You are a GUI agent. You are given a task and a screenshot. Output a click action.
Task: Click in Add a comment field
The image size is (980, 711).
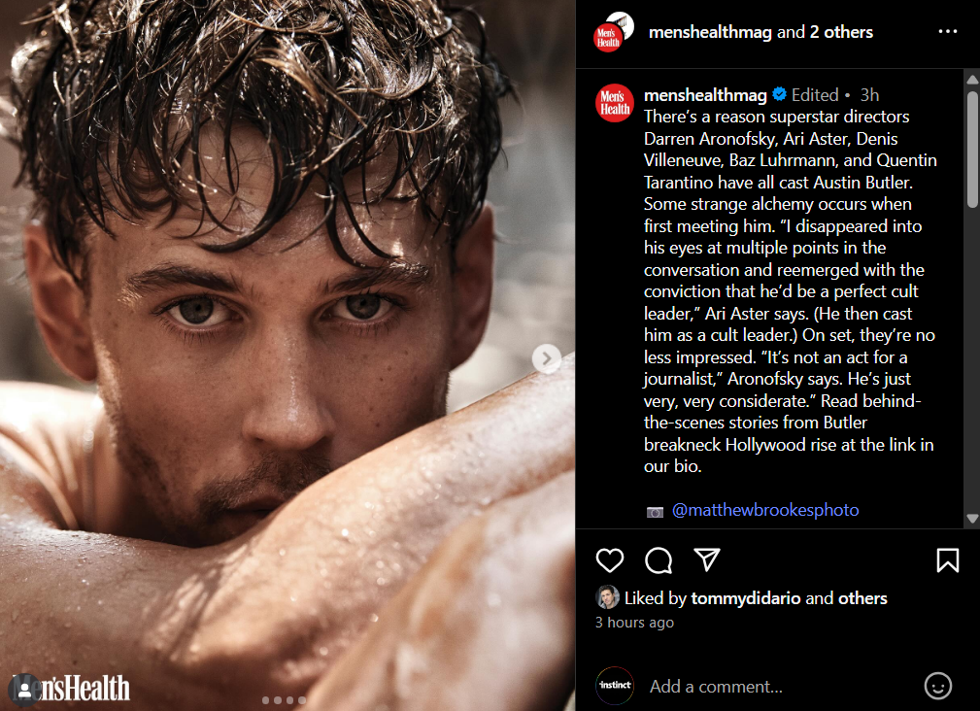[781, 687]
